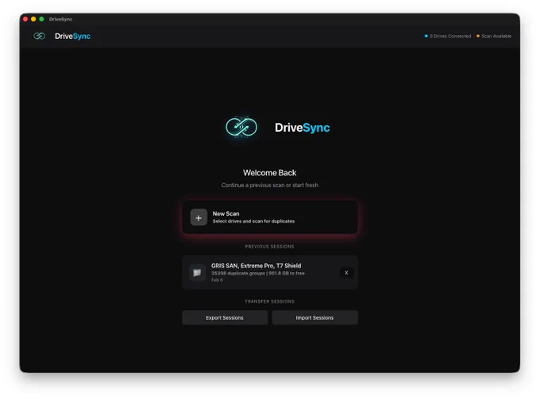
Task: Minimize the window with yellow button
Action: point(33,19)
